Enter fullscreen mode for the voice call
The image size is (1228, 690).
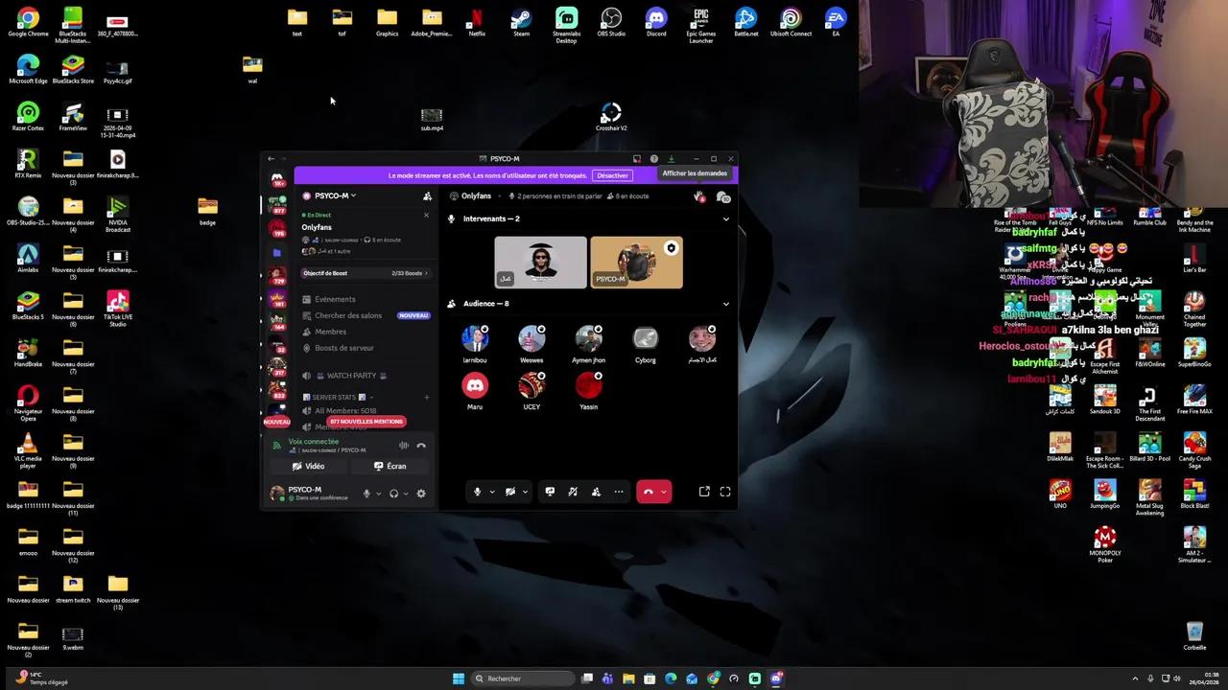[725, 492]
